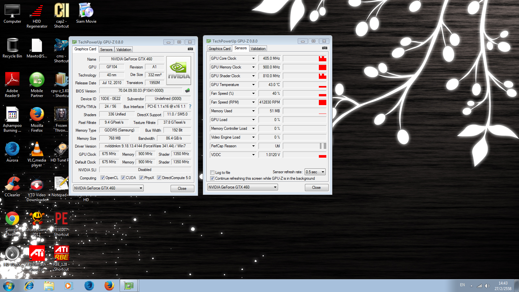Open the Sensor refresh rate dropdown
Image resolution: width=519 pixels, height=292 pixels.
click(315, 172)
